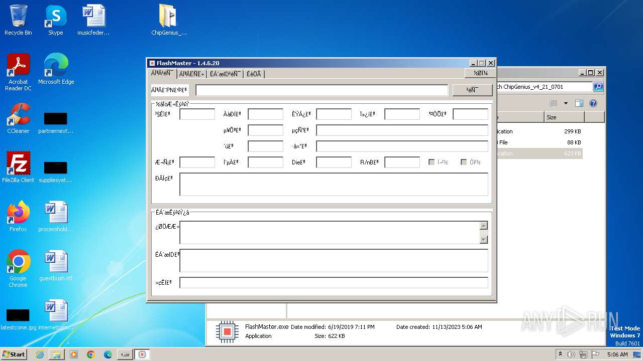
Task: Open the Recycle Bin desktop icon
Action: coord(18,20)
